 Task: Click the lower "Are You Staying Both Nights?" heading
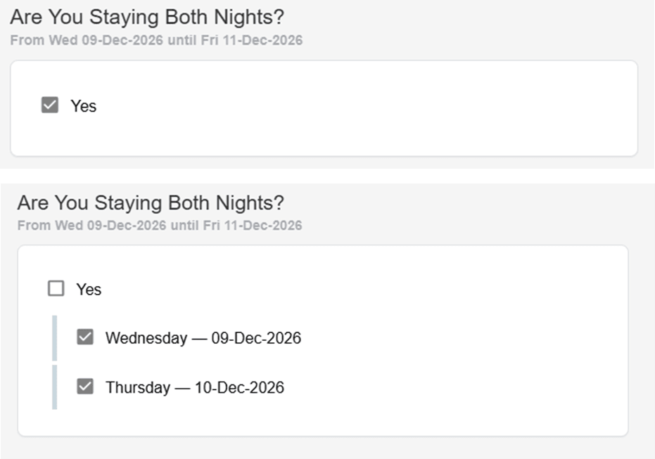coord(151,203)
